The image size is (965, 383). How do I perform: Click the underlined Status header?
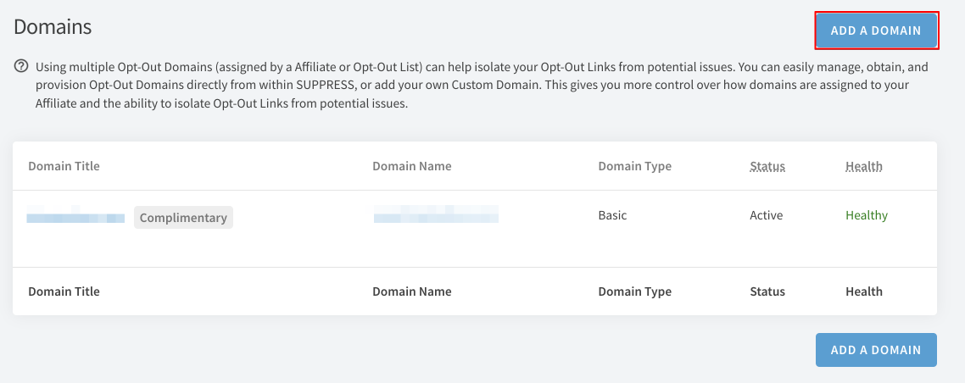pyautogui.click(x=767, y=166)
